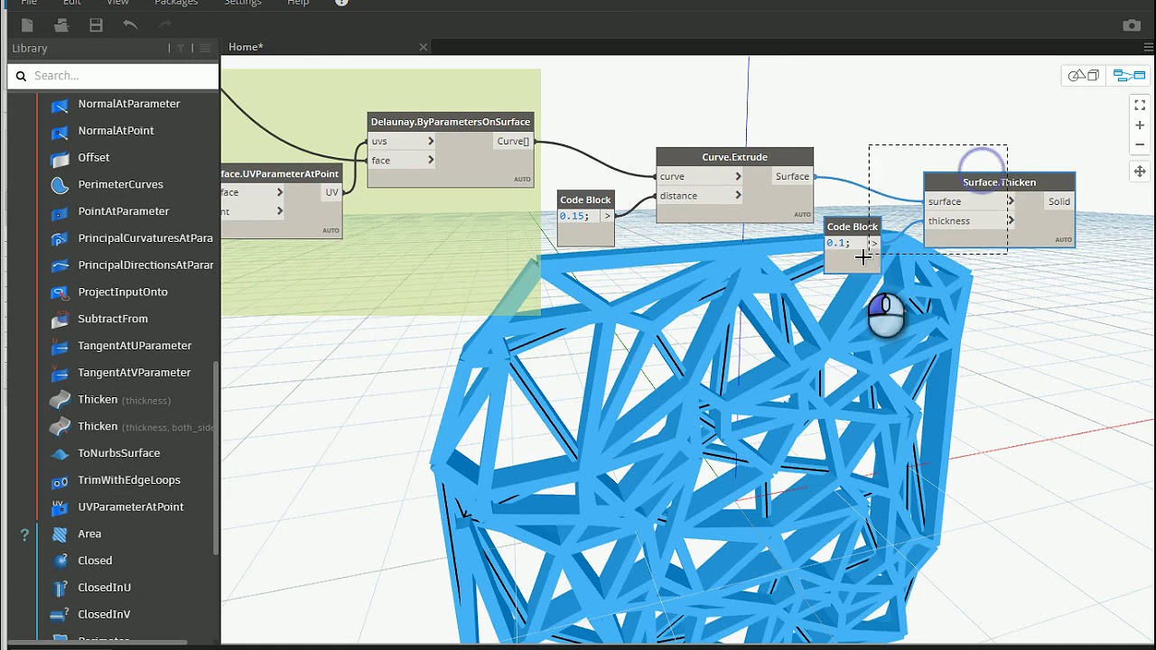The width and height of the screenshot is (1156, 650).
Task: Click Surface output port of Curve.Extrude
Action: coord(793,177)
